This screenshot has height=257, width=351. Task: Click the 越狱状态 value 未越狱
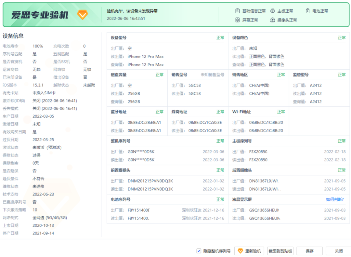(x=89, y=85)
